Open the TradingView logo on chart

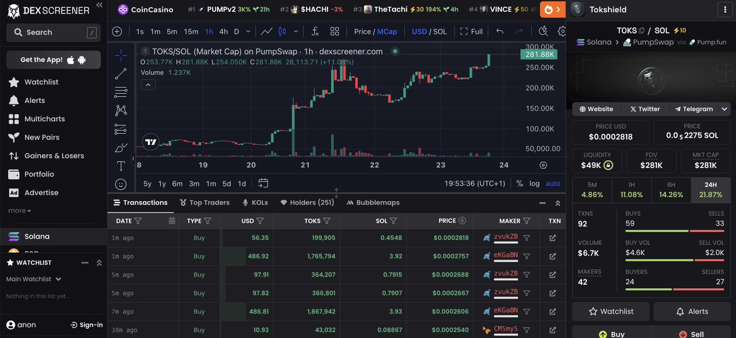point(151,142)
